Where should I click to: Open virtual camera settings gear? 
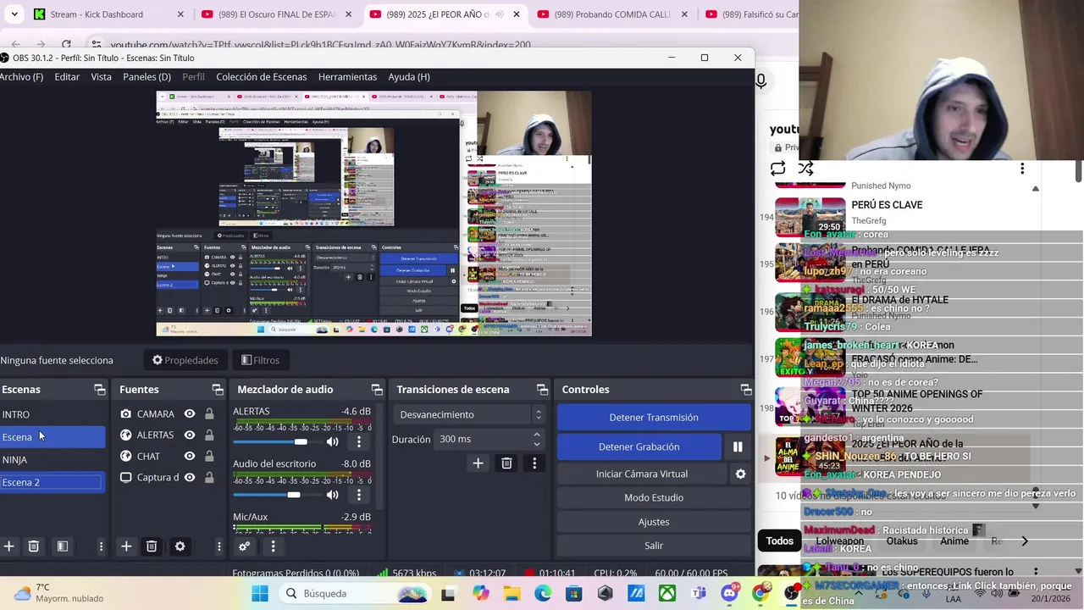coord(741,474)
